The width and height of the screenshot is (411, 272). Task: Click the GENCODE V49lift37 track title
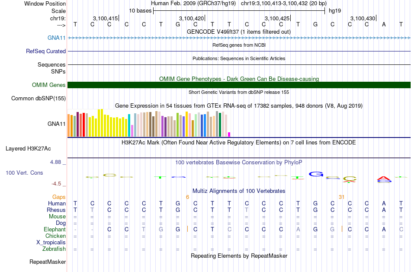coord(239,32)
